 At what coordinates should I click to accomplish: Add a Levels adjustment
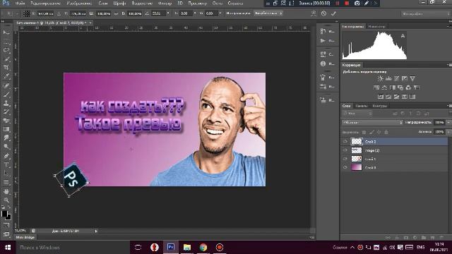[x=388, y=78]
